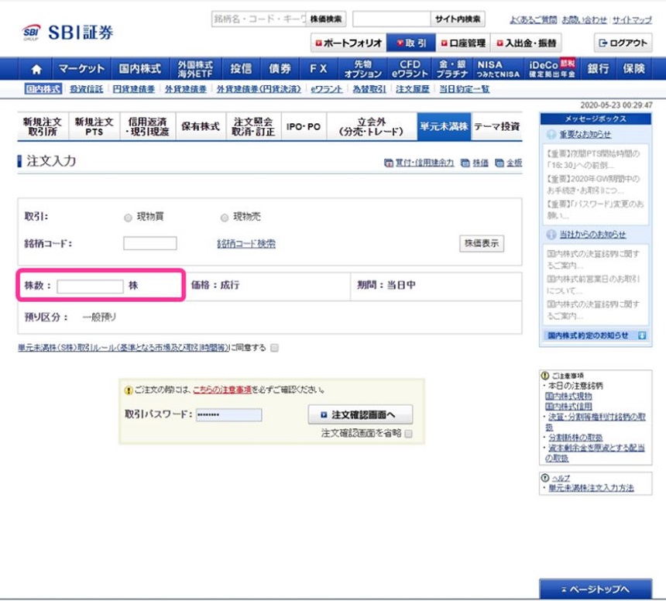The width and height of the screenshot is (666, 601).
Task: Click ページトップへ button
Action: click(596, 589)
